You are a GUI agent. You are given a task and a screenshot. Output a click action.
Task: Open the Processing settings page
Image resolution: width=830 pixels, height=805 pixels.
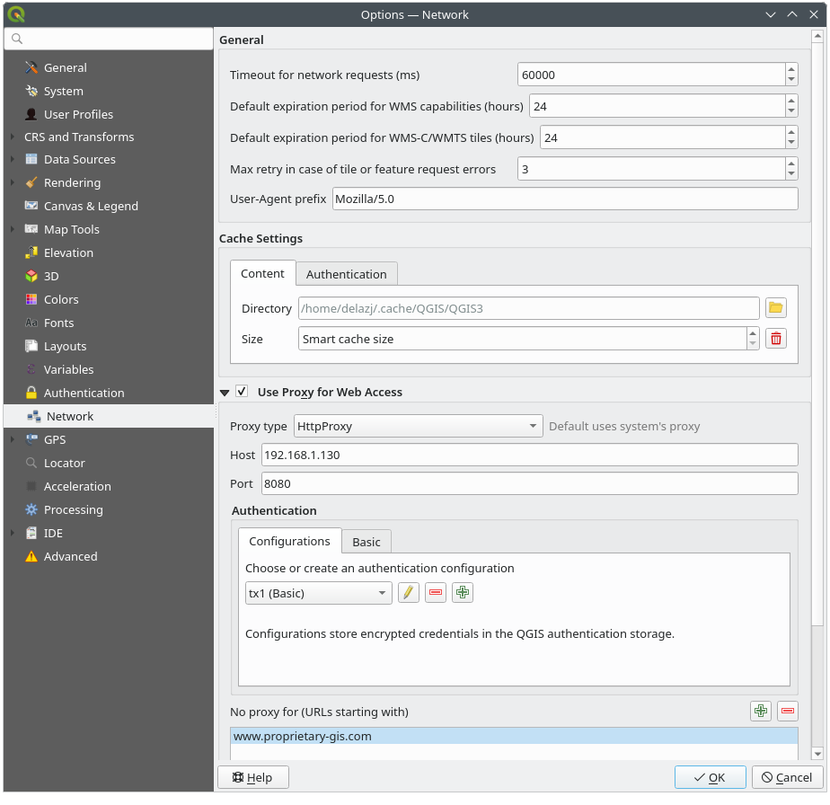pyautogui.click(x=73, y=509)
